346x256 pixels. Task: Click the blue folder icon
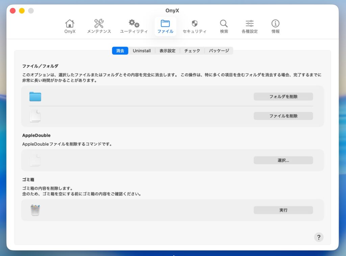[x=35, y=97]
